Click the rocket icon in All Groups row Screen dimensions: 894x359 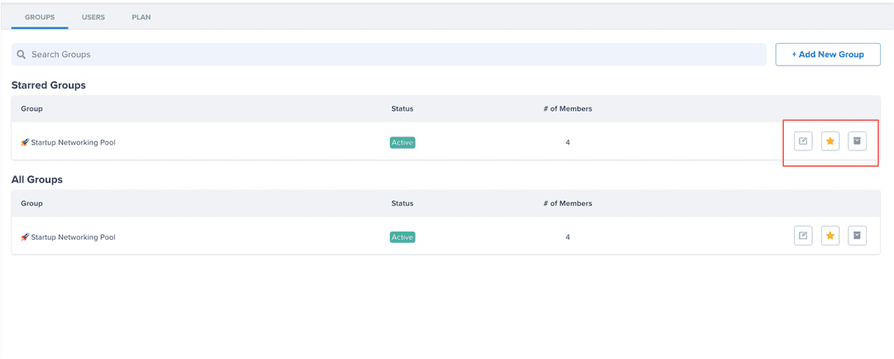(25, 237)
